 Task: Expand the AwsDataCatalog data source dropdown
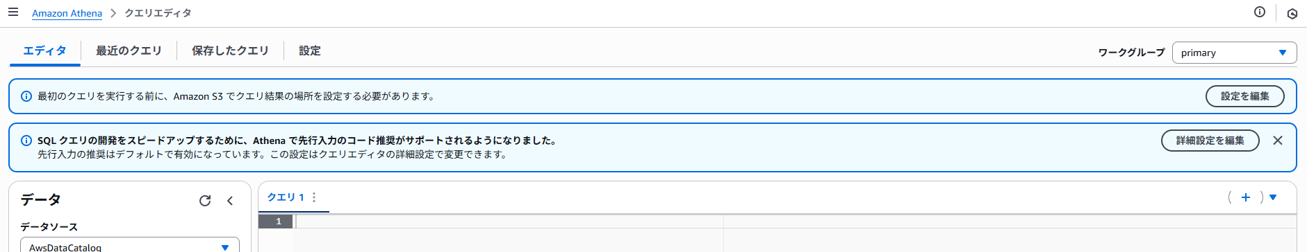click(130, 246)
